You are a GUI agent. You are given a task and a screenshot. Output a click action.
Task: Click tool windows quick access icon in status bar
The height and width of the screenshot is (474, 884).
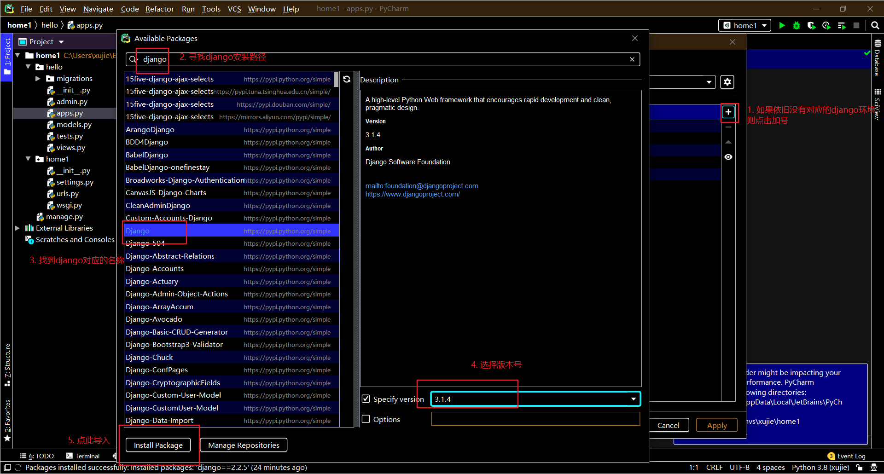pos(7,468)
